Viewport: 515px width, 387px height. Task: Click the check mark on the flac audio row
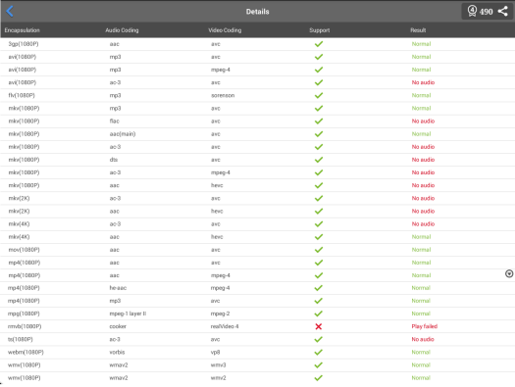pos(319,121)
